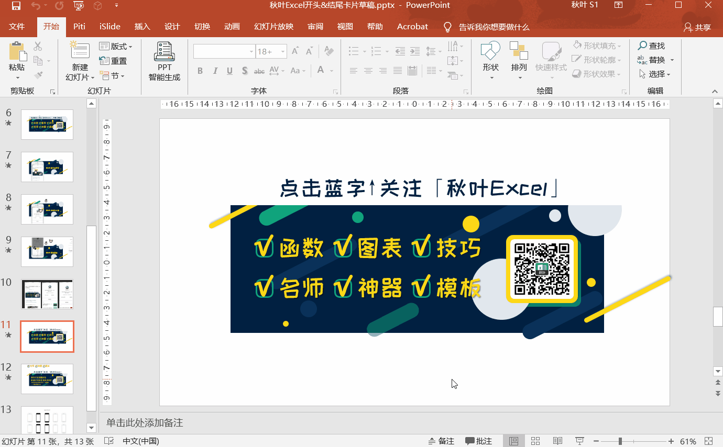The image size is (723, 447).
Task: Select slide 12 thumbnail
Action: click(47, 379)
